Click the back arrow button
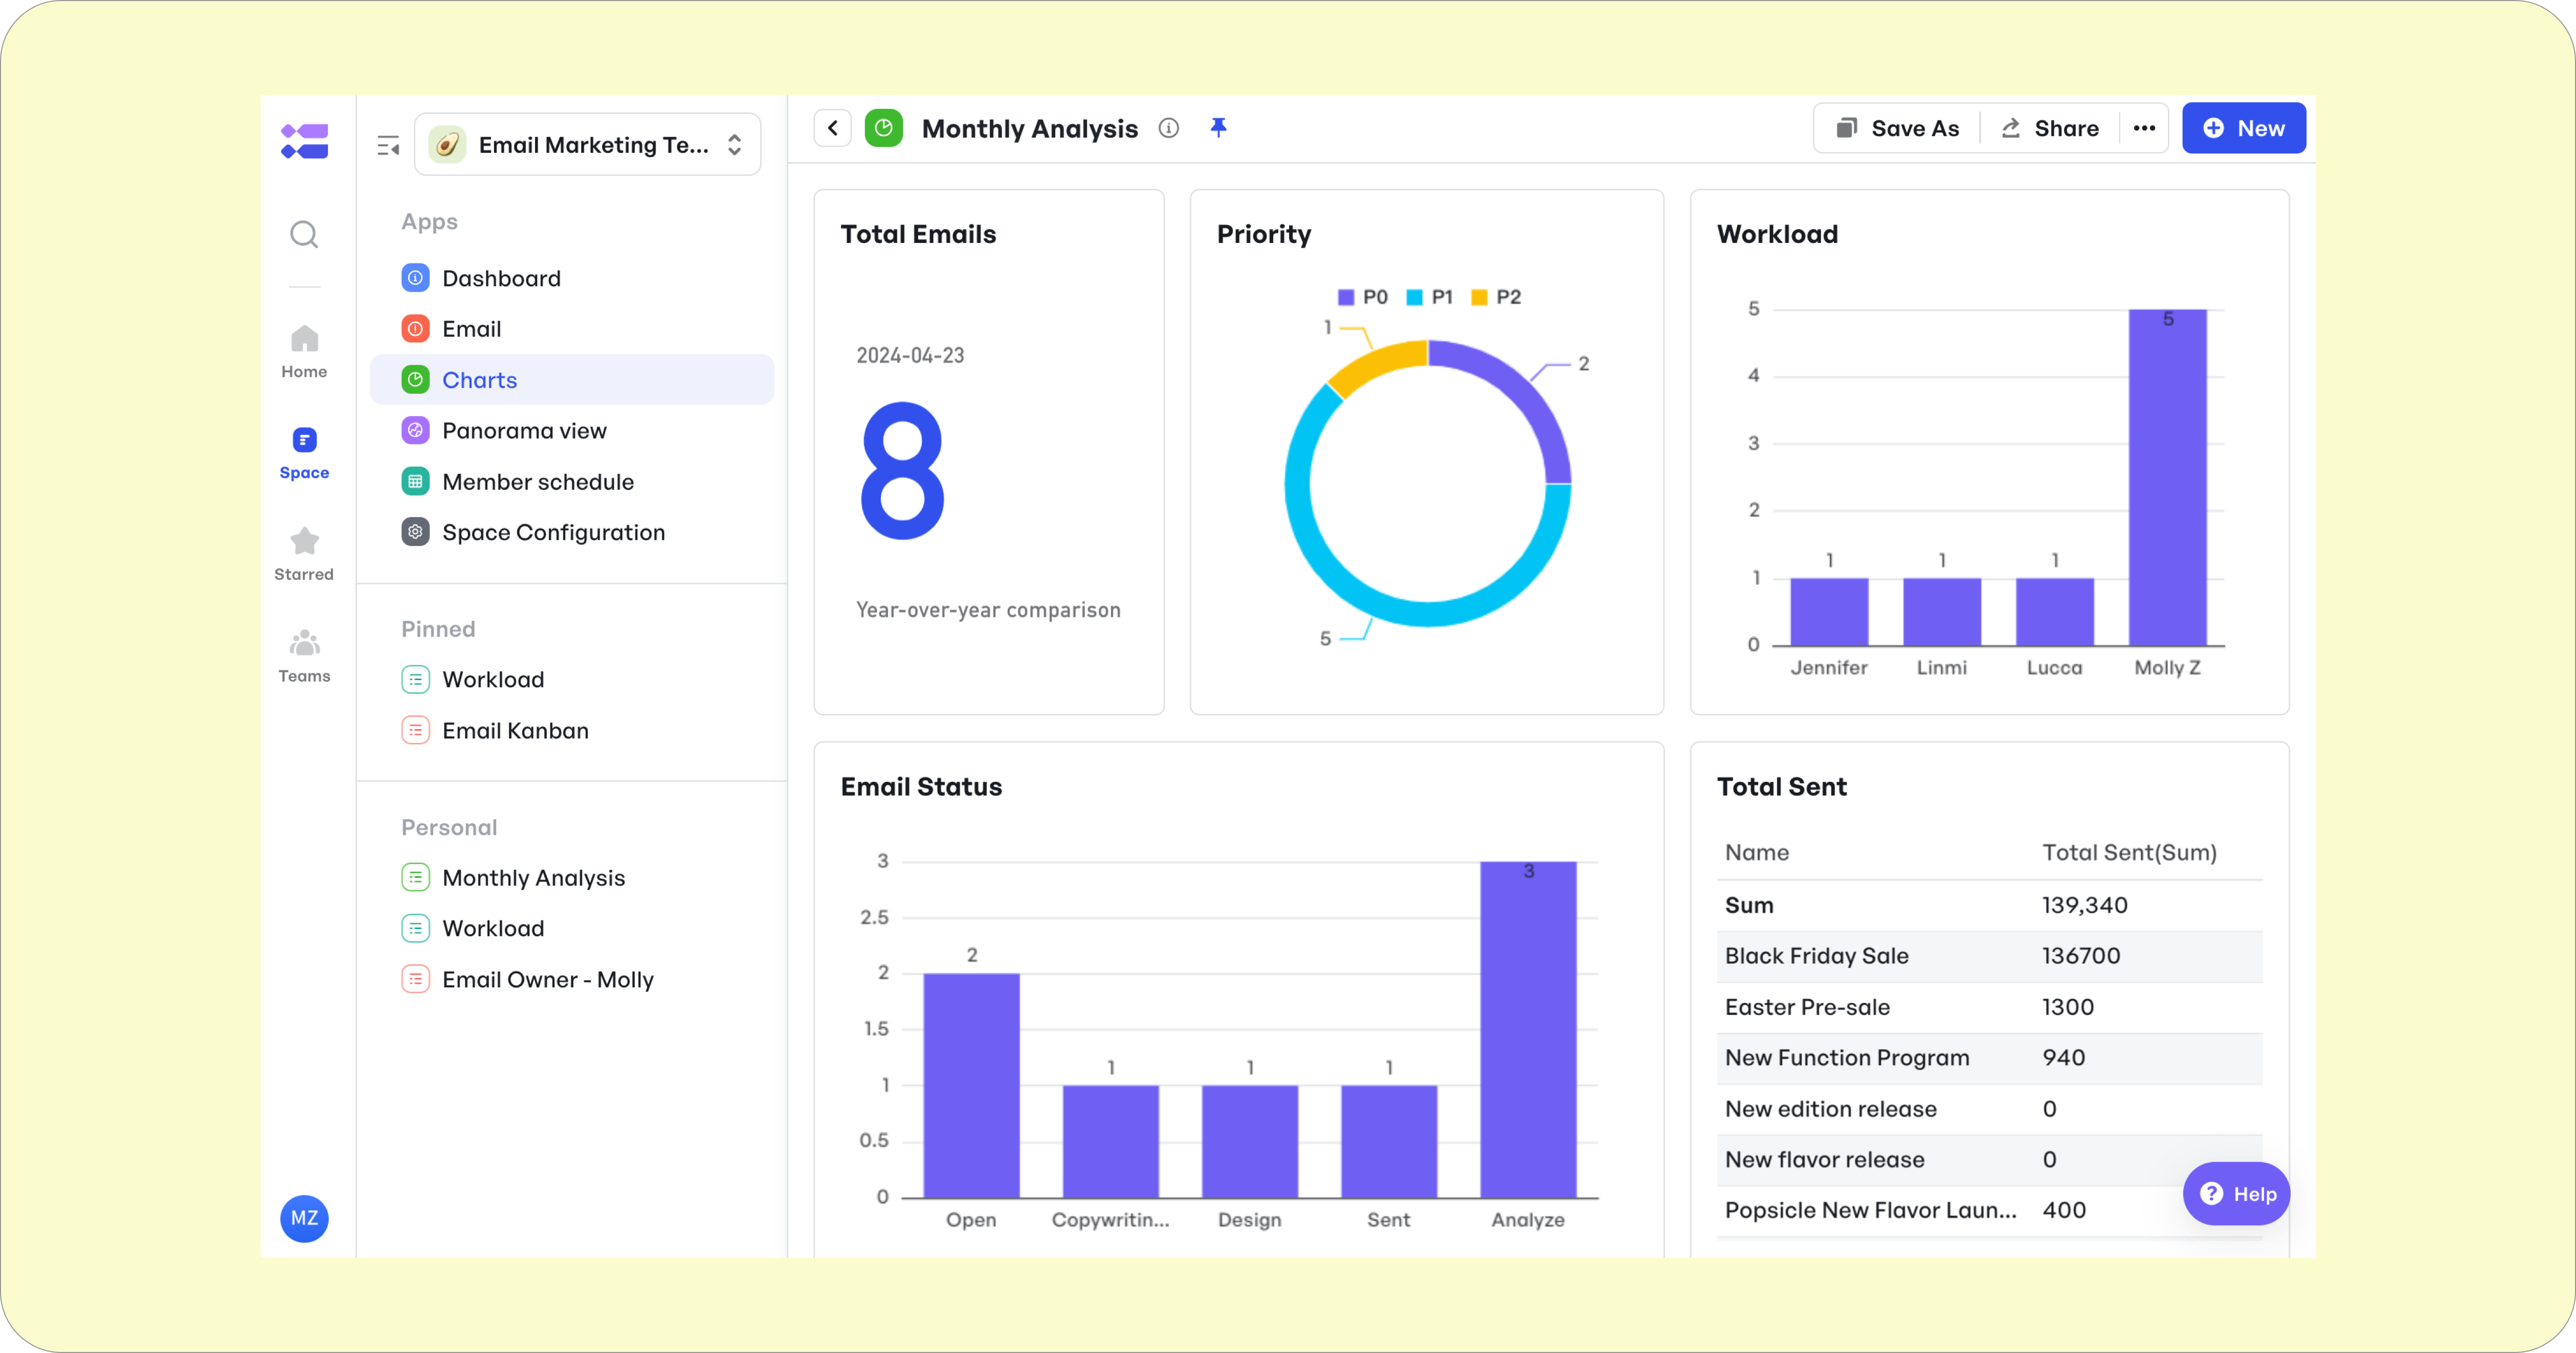The image size is (2576, 1353). click(832, 128)
